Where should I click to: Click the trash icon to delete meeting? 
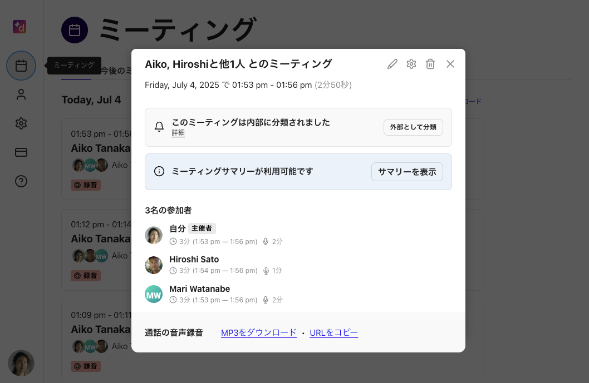(x=430, y=64)
